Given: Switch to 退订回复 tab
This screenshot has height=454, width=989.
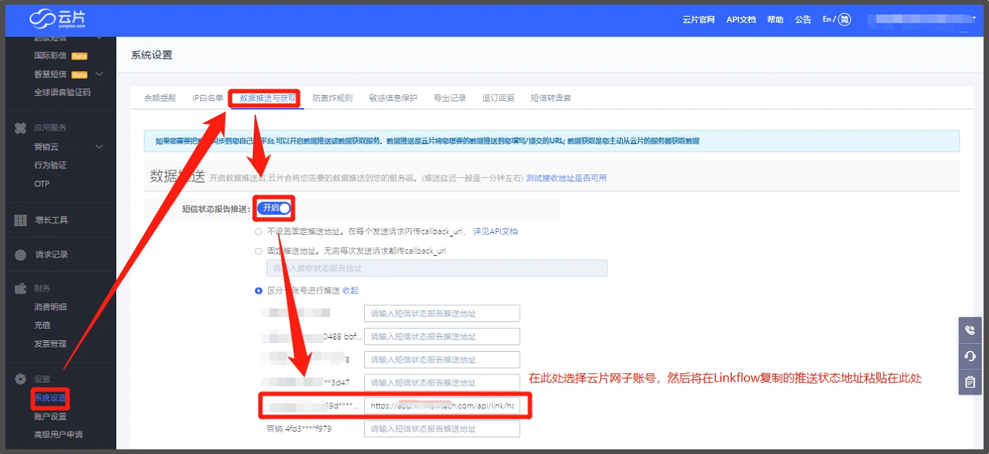Looking at the screenshot, I should (x=498, y=98).
